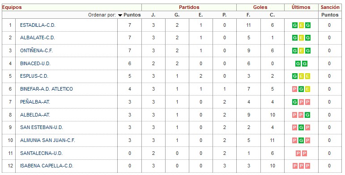Open the ALMUNIA SAN JUAN-C.F. link

(x=47, y=140)
